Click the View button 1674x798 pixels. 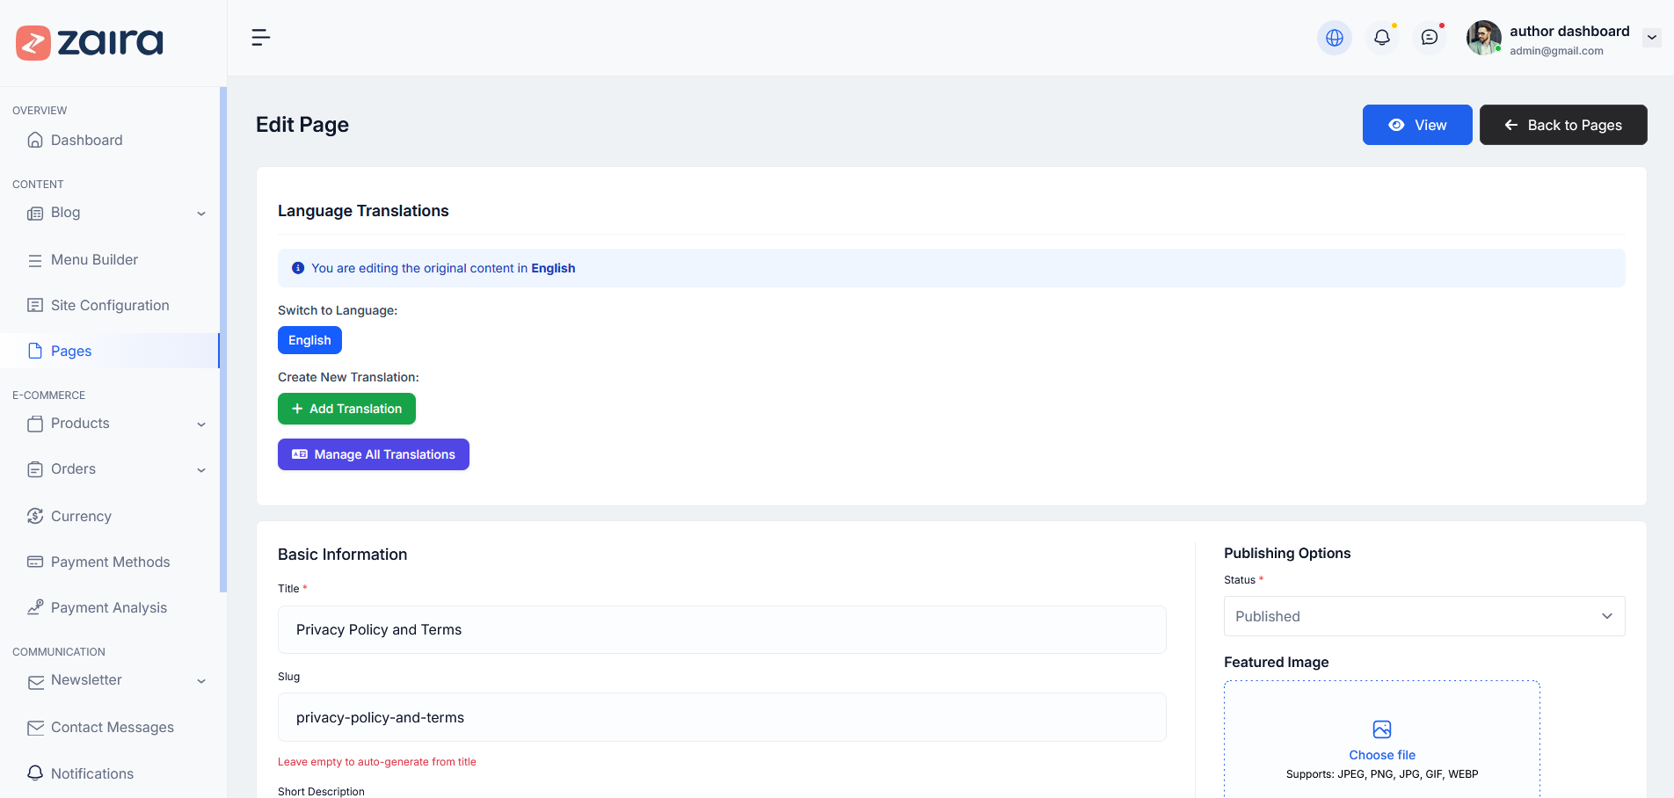coord(1416,125)
